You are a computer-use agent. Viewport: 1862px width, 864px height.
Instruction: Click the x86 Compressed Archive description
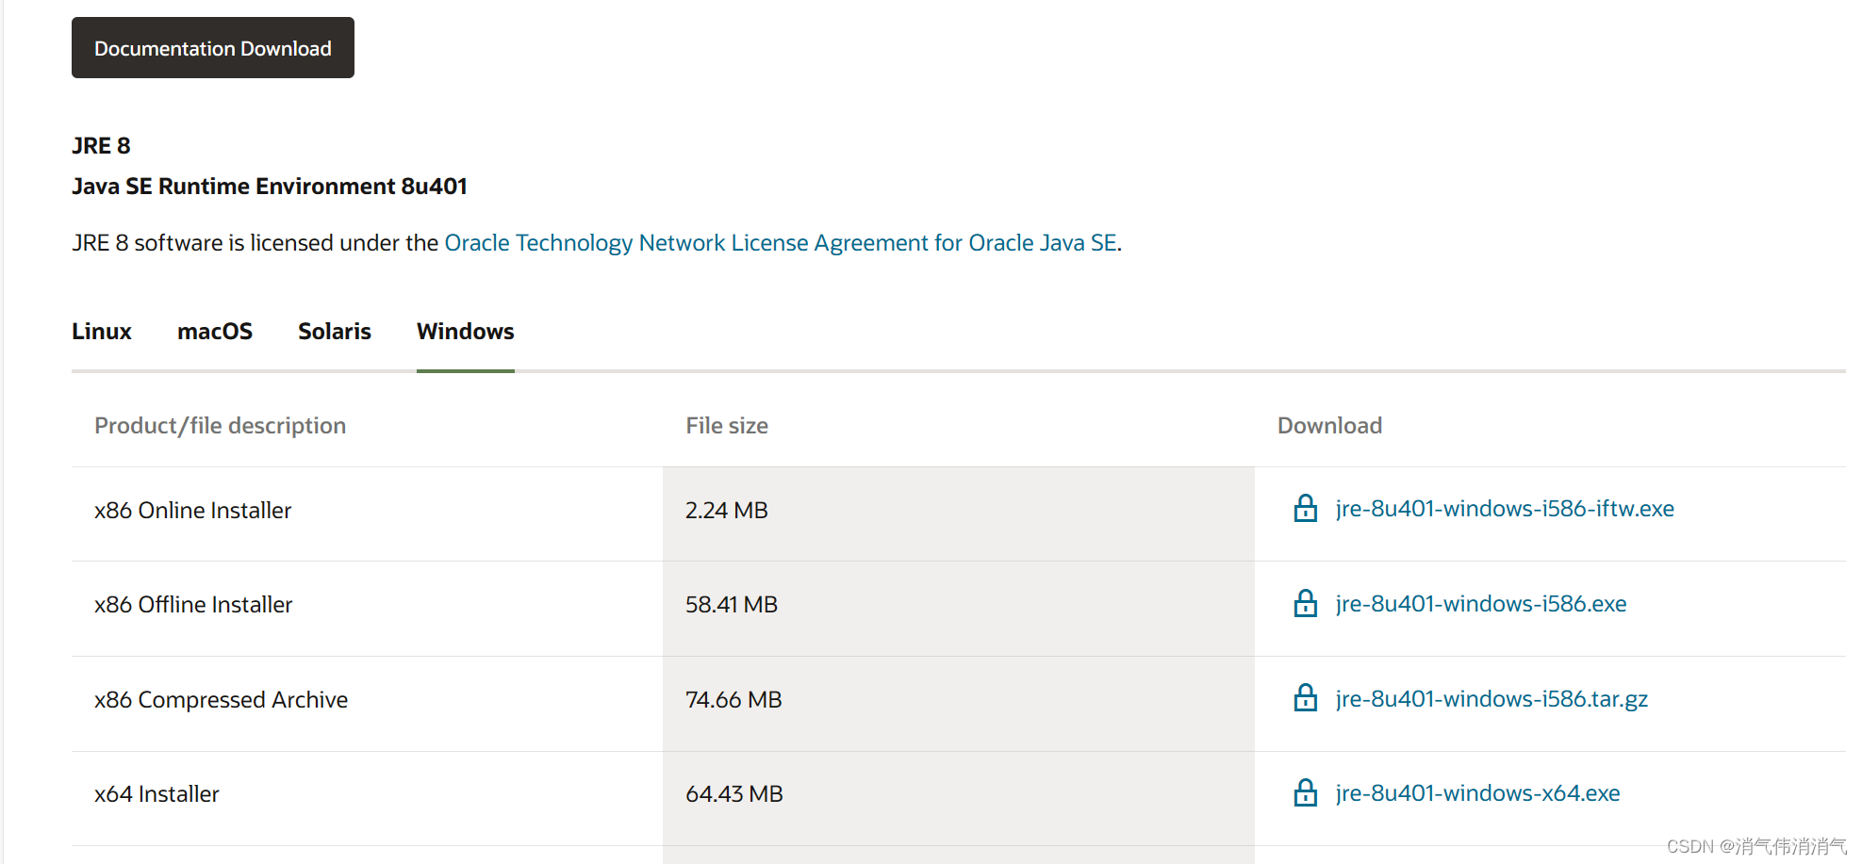tap(222, 700)
